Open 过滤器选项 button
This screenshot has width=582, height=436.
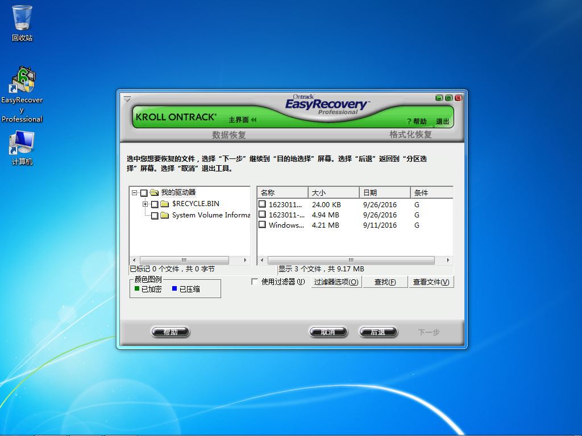(336, 282)
